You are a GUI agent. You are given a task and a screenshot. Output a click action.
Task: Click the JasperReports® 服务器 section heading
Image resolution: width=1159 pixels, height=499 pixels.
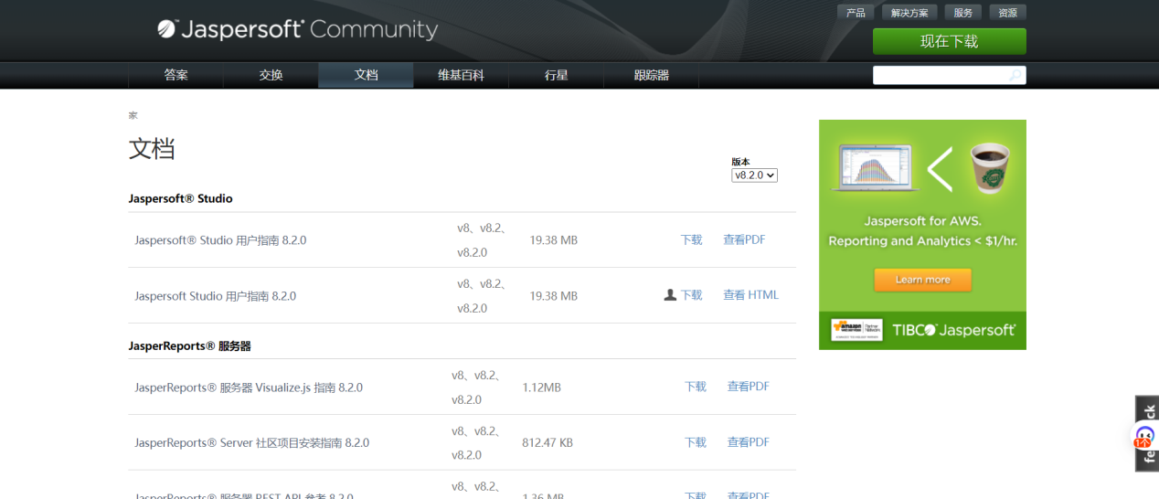[189, 346]
